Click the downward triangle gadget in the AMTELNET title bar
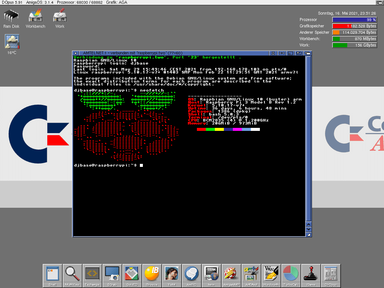 [273, 53]
